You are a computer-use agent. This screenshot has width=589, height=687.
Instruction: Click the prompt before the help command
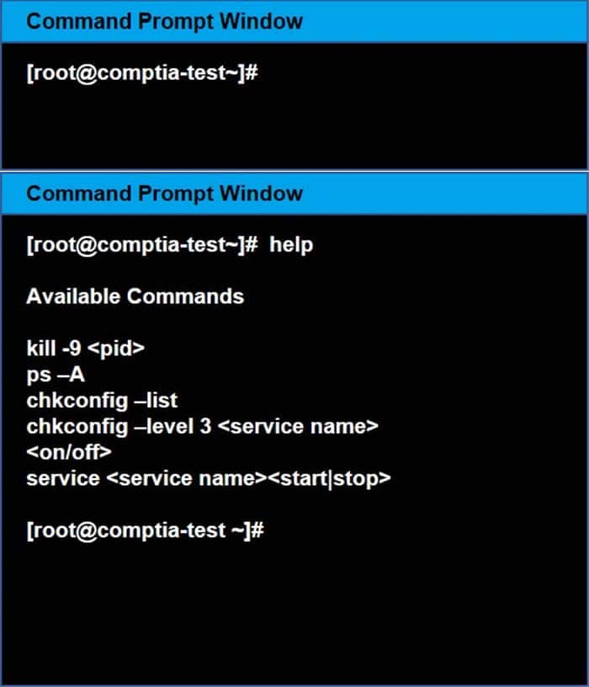tap(142, 244)
